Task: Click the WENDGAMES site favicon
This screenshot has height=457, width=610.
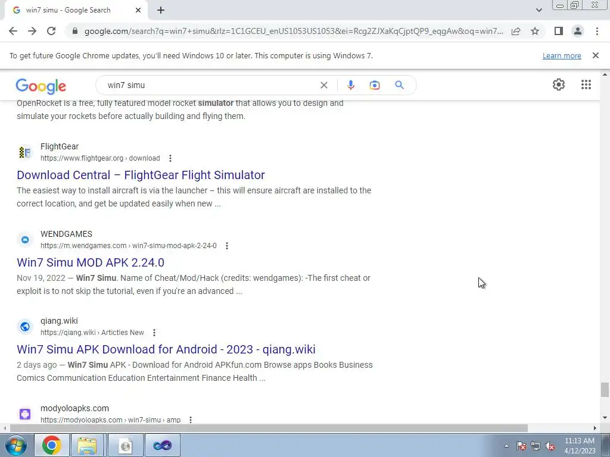Action: click(x=25, y=240)
